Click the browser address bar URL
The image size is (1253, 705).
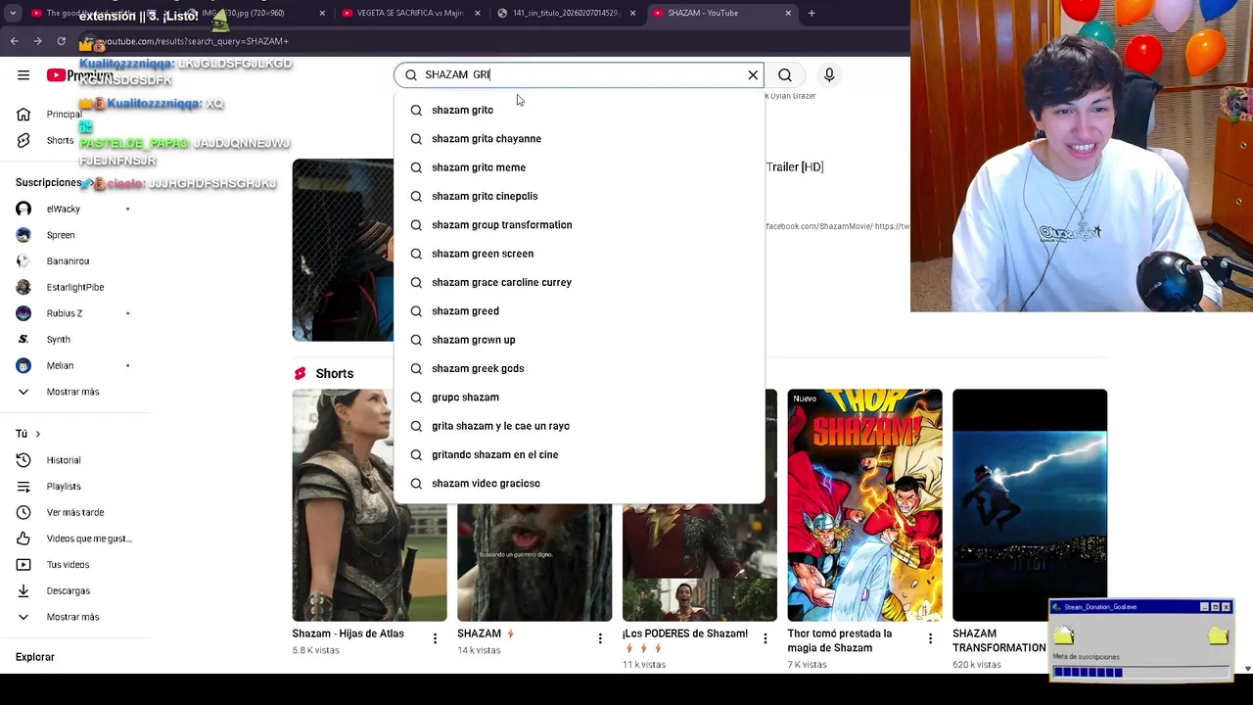pyautogui.click(x=196, y=41)
